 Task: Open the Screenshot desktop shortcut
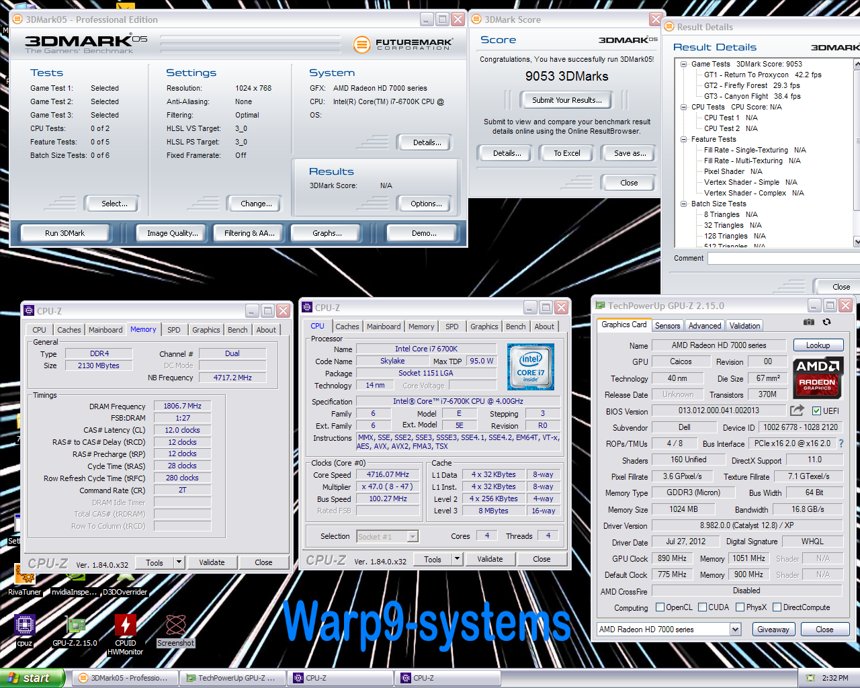click(x=175, y=631)
